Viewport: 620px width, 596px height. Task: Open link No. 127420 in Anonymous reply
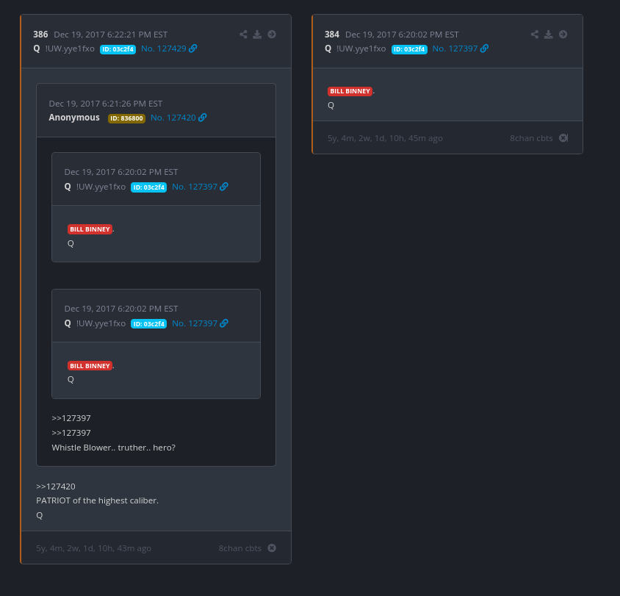[173, 118]
